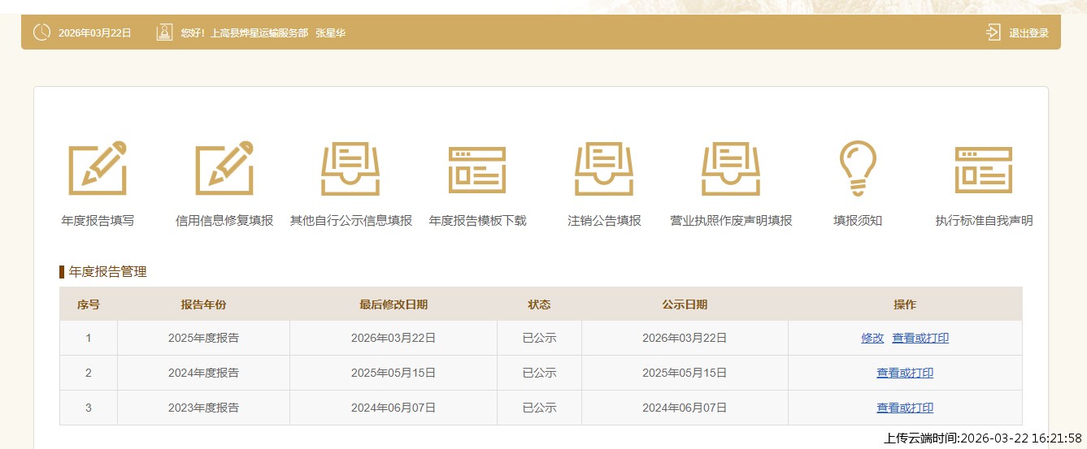Viewport: 1087px width, 449px height.
Task: Click the 填报须知 text label
Action: tap(858, 221)
